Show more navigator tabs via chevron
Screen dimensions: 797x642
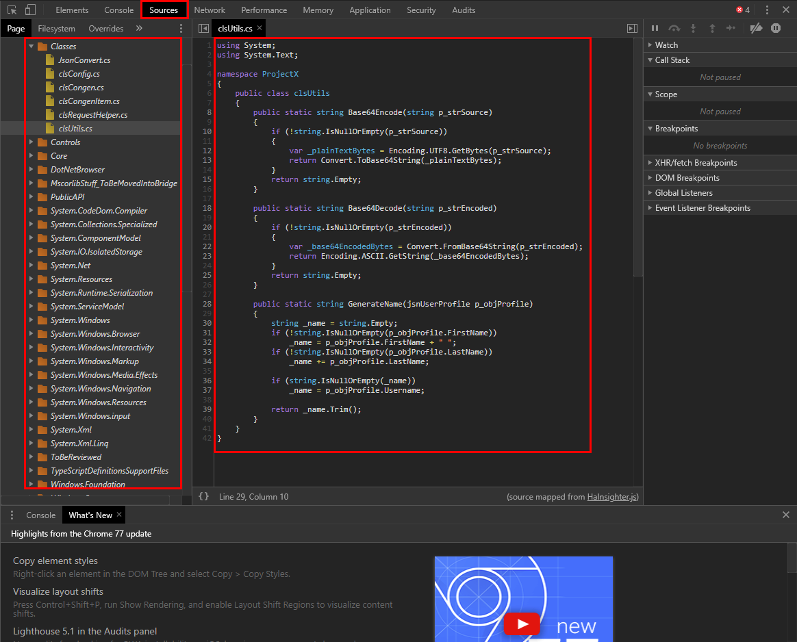pyautogui.click(x=139, y=29)
